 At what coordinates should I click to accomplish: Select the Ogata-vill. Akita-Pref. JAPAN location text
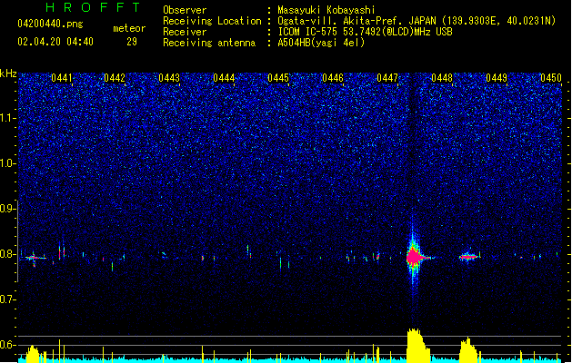(x=416, y=21)
